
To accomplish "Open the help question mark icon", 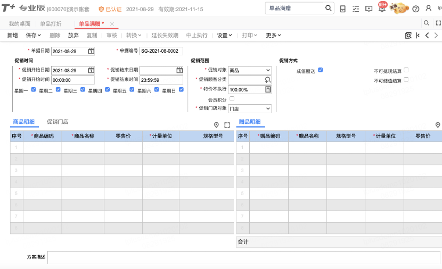I will tap(415, 9).
